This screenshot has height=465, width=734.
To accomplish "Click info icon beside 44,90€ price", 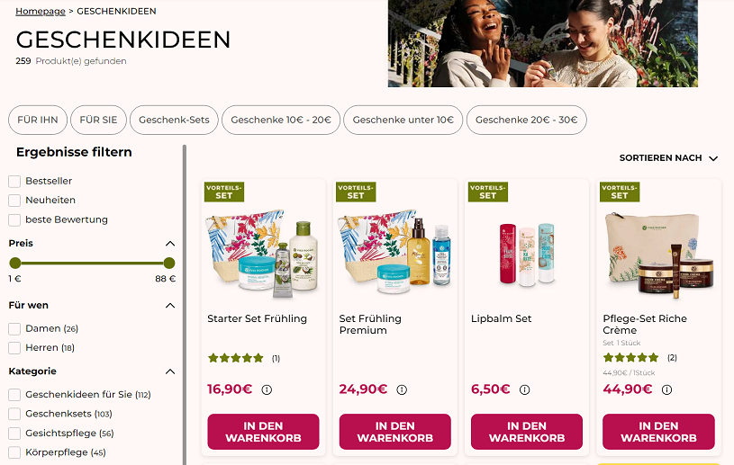I will (x=666, y=389).
